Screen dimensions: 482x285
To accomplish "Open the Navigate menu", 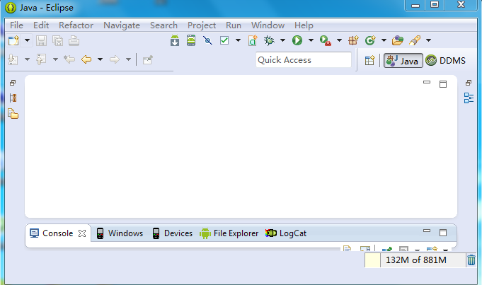I will click(122, 25).
